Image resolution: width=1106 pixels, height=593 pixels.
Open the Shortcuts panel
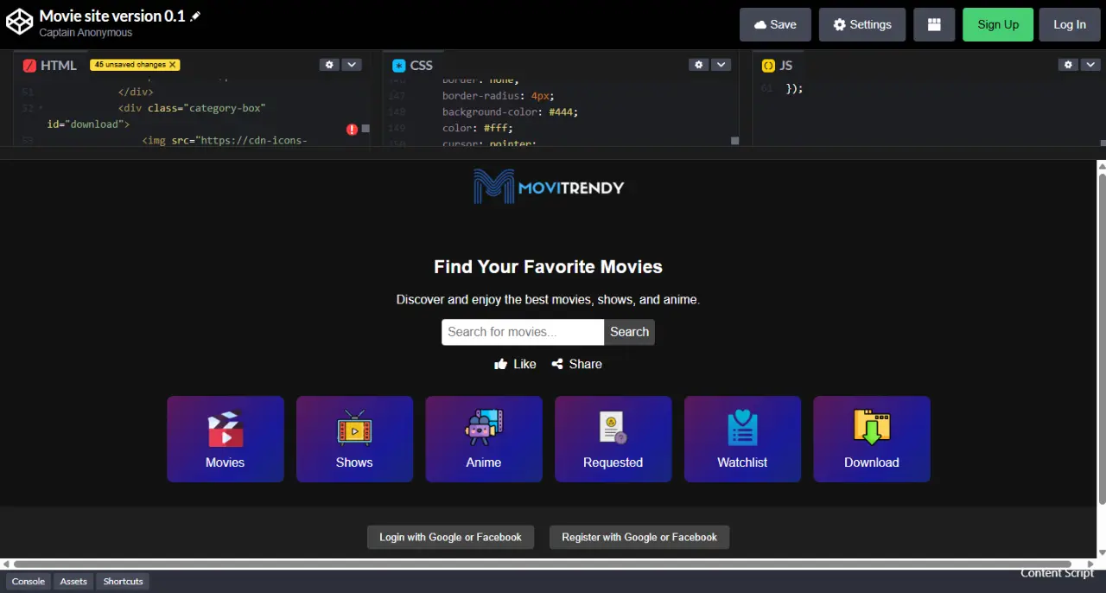click(123, 582)
